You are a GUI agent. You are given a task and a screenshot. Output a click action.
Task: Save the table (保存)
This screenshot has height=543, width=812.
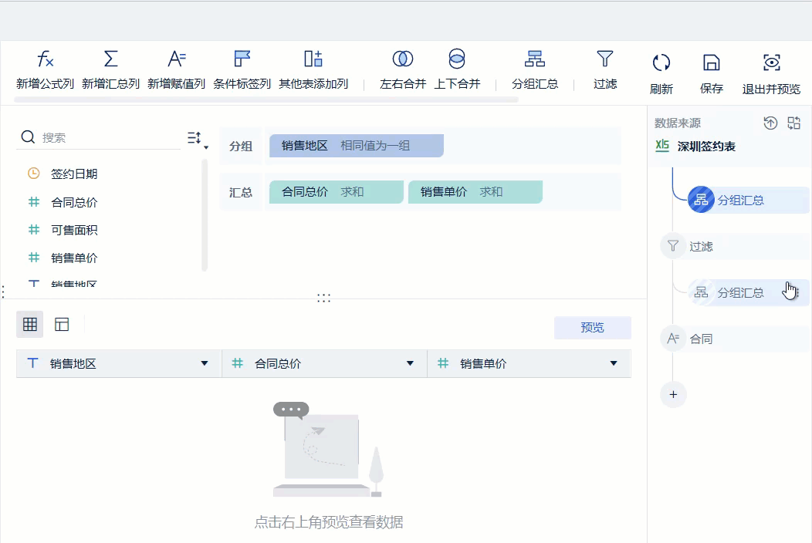click(x=712, y=75)
